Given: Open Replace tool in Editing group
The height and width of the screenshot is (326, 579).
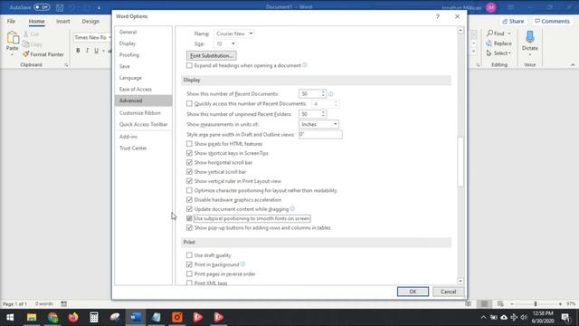Looking at the screenshot, I should click(499, 43).
